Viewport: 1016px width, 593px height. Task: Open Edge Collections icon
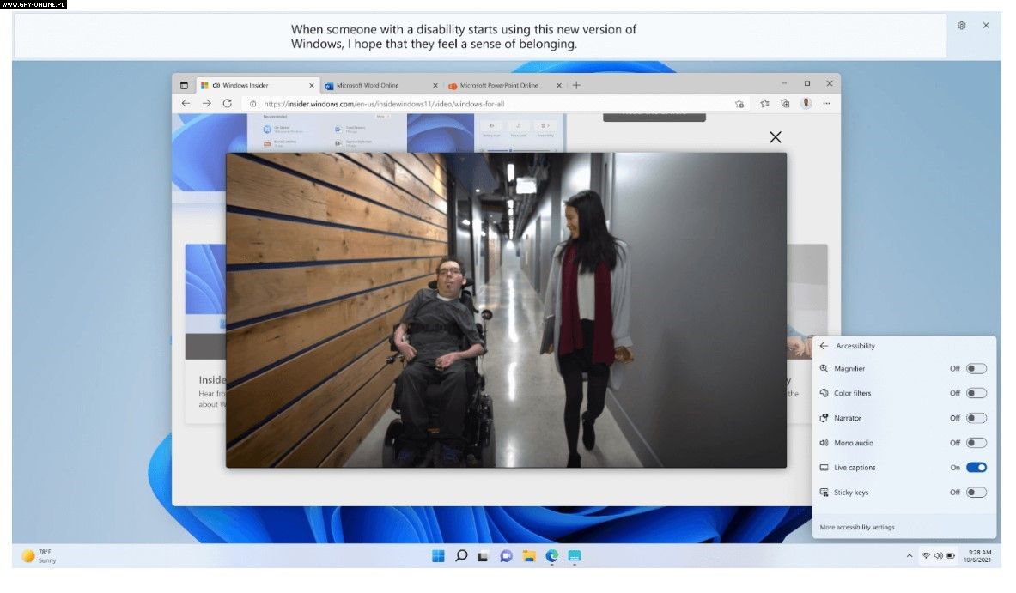785,103
